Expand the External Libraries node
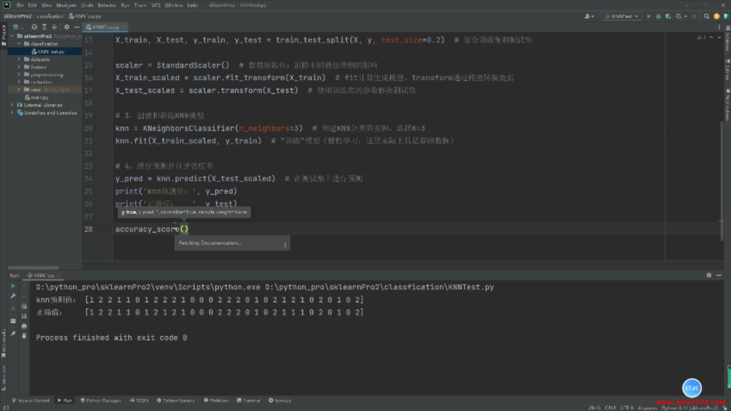The image size is (731, 411). pyautogui.click(x=12, y=105)
